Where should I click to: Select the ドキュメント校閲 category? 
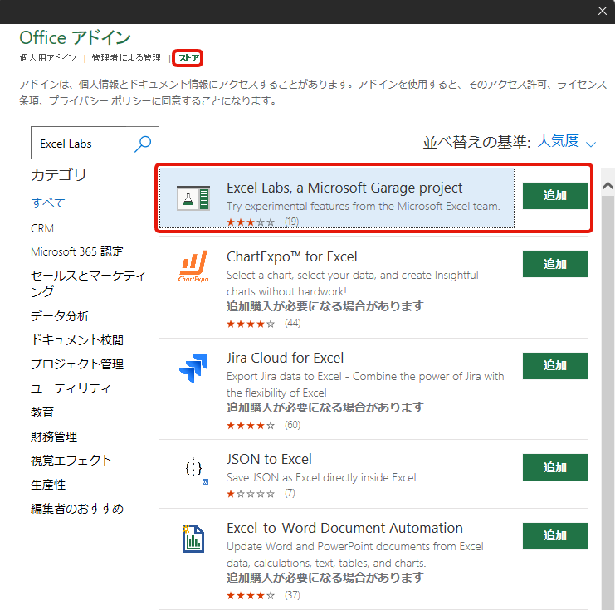click(x=77, y=340)
